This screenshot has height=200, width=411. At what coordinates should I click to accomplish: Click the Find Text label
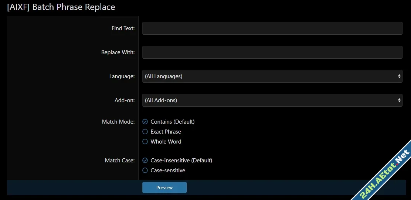[123, 28]
